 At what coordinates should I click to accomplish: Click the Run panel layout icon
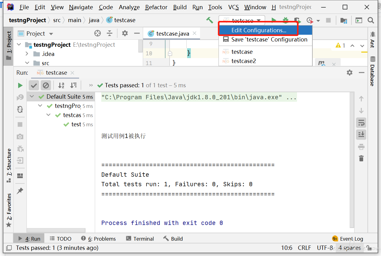pos(20,176)
